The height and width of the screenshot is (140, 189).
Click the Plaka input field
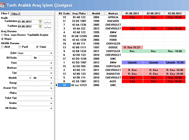pyautogui.click(x=35, y=93)
